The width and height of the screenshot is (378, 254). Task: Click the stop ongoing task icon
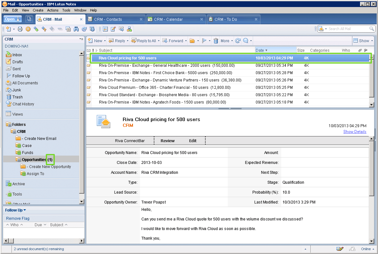pos(27,29)
